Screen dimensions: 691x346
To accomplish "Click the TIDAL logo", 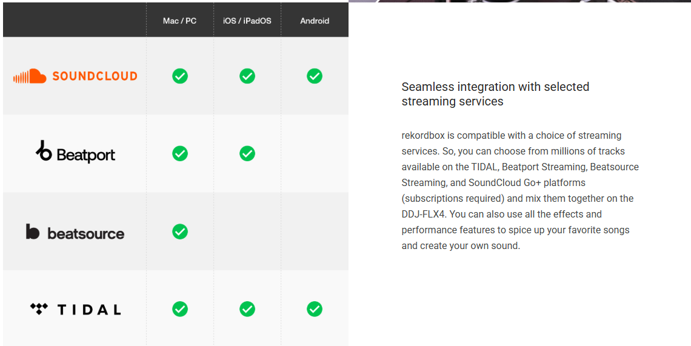I will [x=75, y=309].
